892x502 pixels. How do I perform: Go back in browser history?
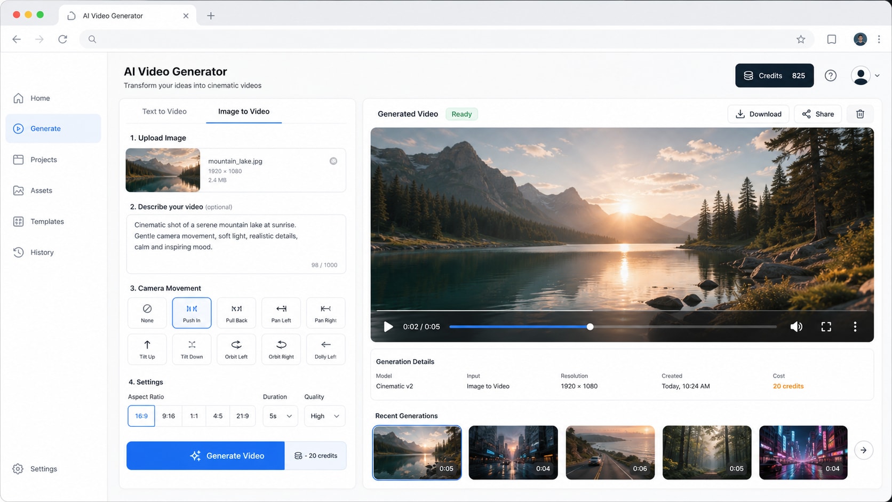click(17, 39)
